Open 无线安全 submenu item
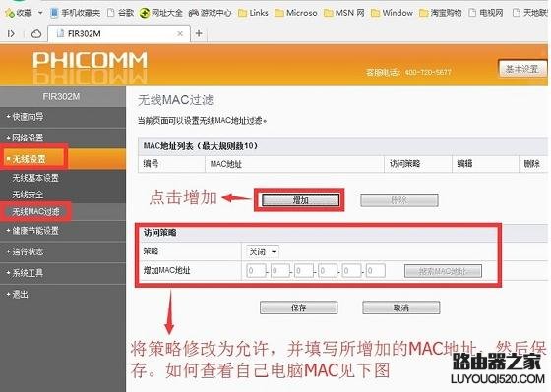 pos(28,195)
